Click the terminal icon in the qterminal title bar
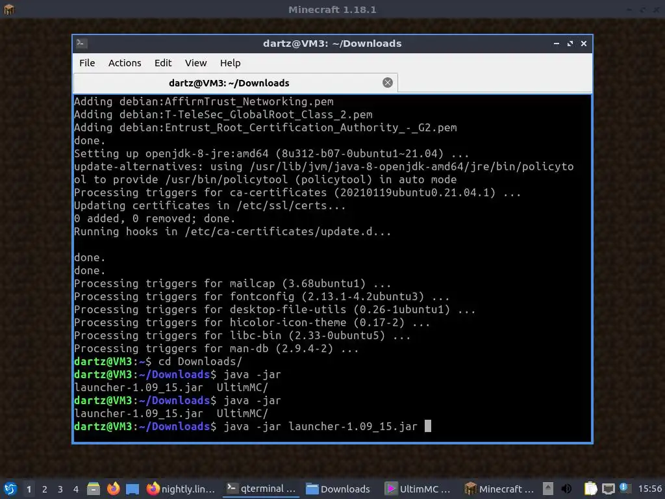Screen dimensions: 665x499 (81, 44)
